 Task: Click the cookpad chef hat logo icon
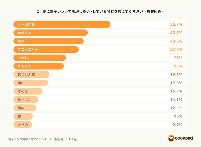(171, 138)
